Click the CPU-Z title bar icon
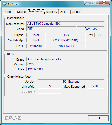Viewport: 112px width, 125px height. point(4,4)
